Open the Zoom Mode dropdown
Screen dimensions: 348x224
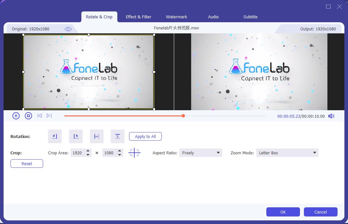point(287,153)
